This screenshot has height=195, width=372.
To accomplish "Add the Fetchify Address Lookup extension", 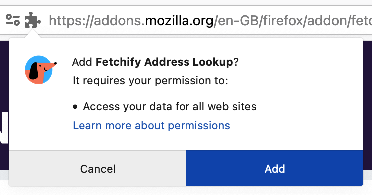I will [274, 168].
